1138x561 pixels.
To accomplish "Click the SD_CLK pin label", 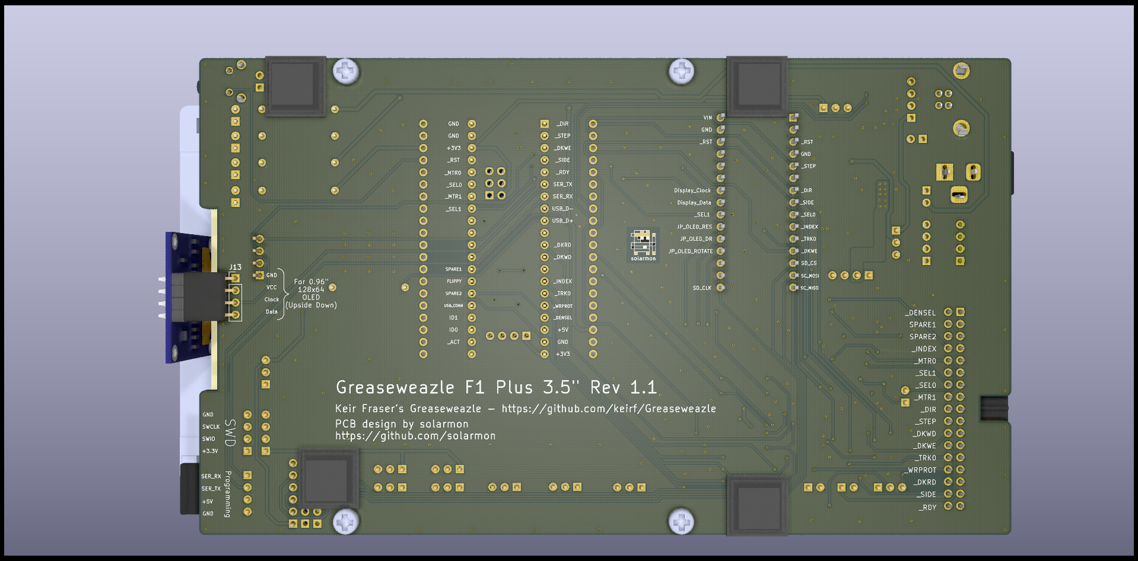I will click(x=702, y=288).
